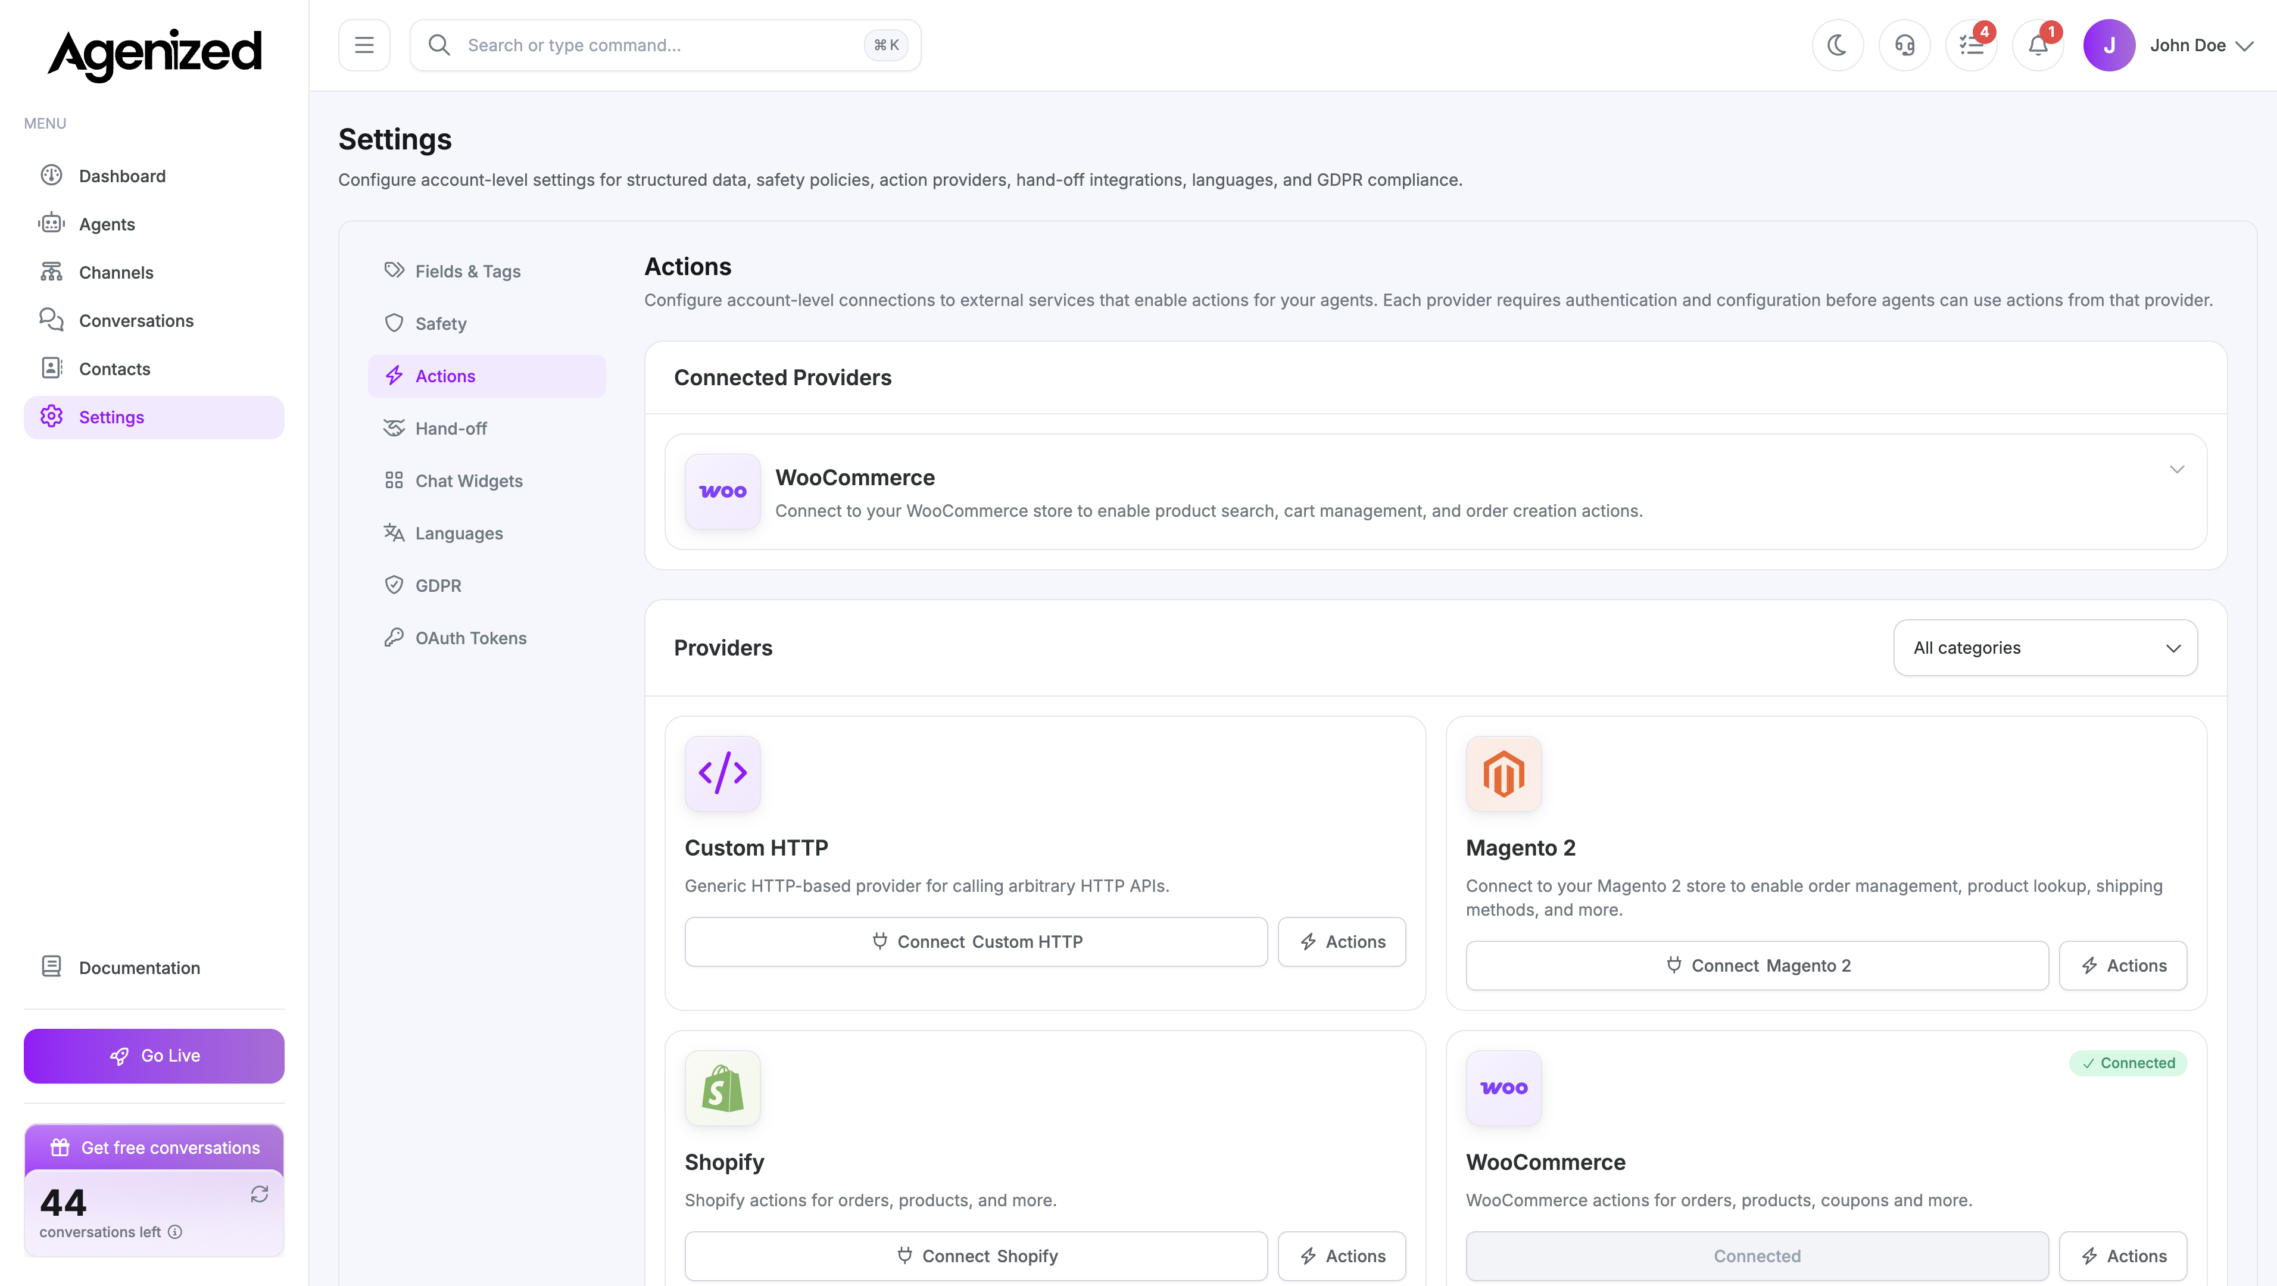Viewport: 2277px width, 1286px height.
Task: Open the GDPR settings section
Action: tap(438, 585)
